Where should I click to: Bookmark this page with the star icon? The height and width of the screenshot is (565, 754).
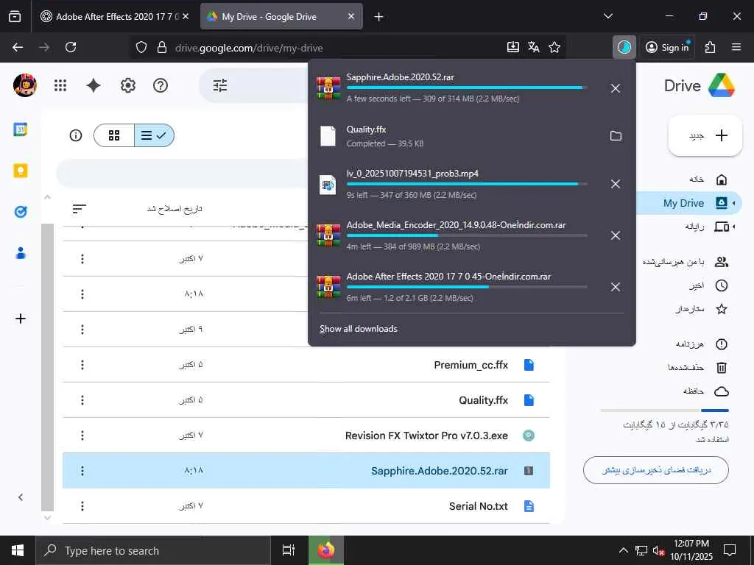[554, 47]
